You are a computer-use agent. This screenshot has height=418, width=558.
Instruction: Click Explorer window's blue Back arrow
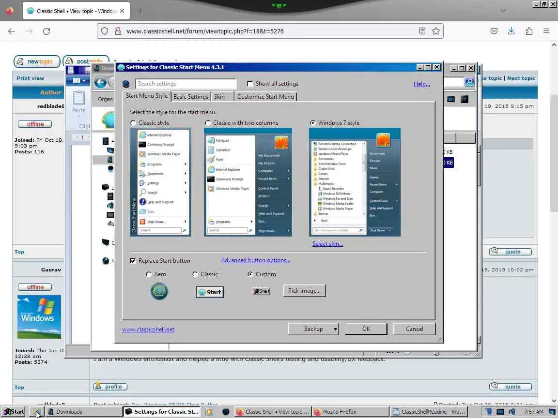point(100,83)
